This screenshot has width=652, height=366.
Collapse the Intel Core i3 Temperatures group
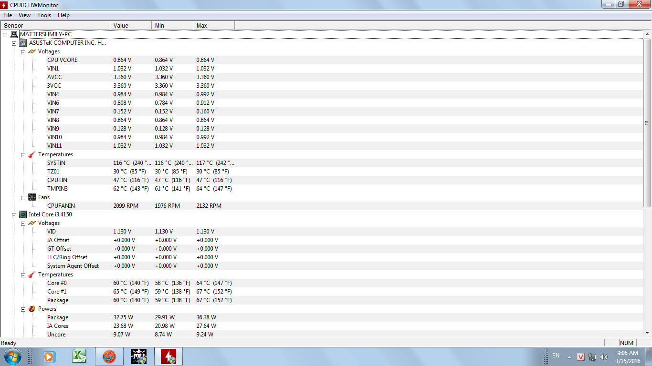click(23, 274)
